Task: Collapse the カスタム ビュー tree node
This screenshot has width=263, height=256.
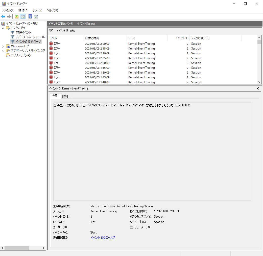Action: 3,28
